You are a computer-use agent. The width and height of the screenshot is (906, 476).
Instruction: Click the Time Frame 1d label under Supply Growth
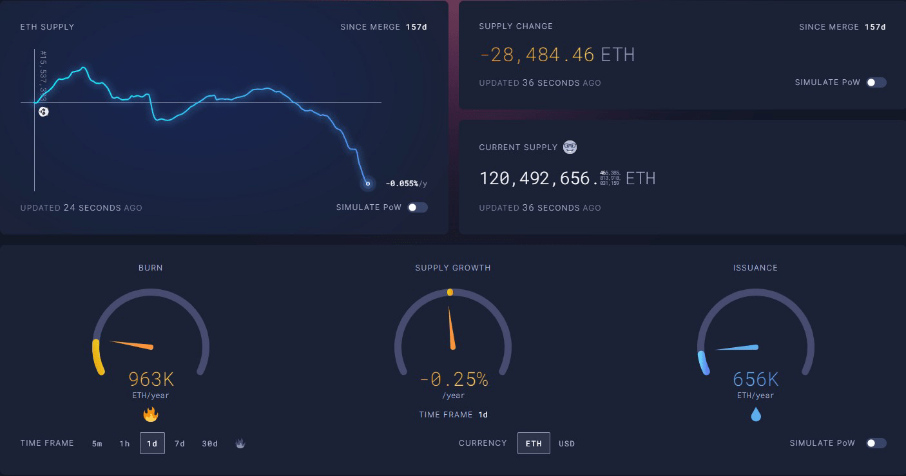(454, 415)
